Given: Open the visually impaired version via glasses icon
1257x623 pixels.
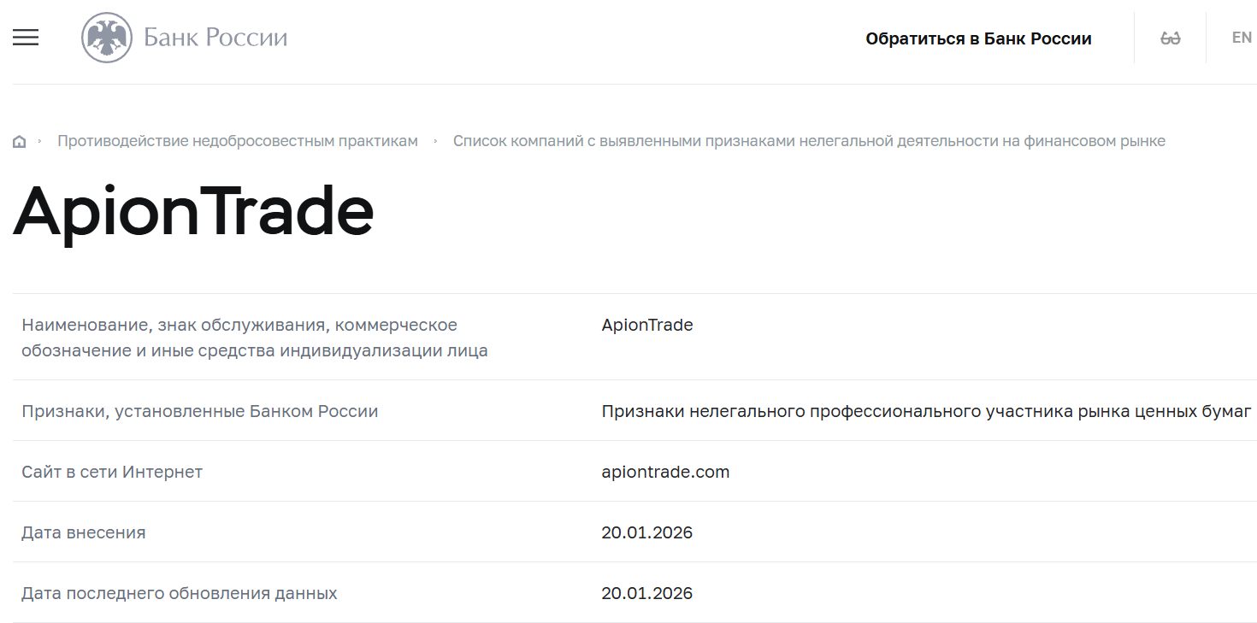Looking at the screenshot, I should coord(1171,38).
